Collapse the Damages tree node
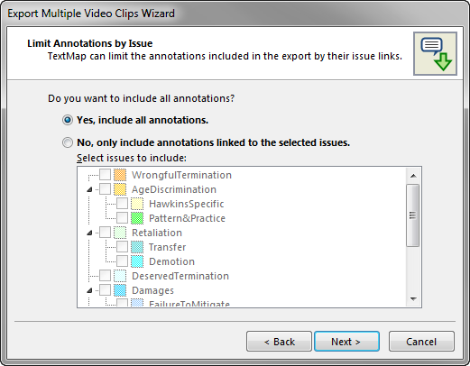This screenshot has width=470, height=366. 89,290
